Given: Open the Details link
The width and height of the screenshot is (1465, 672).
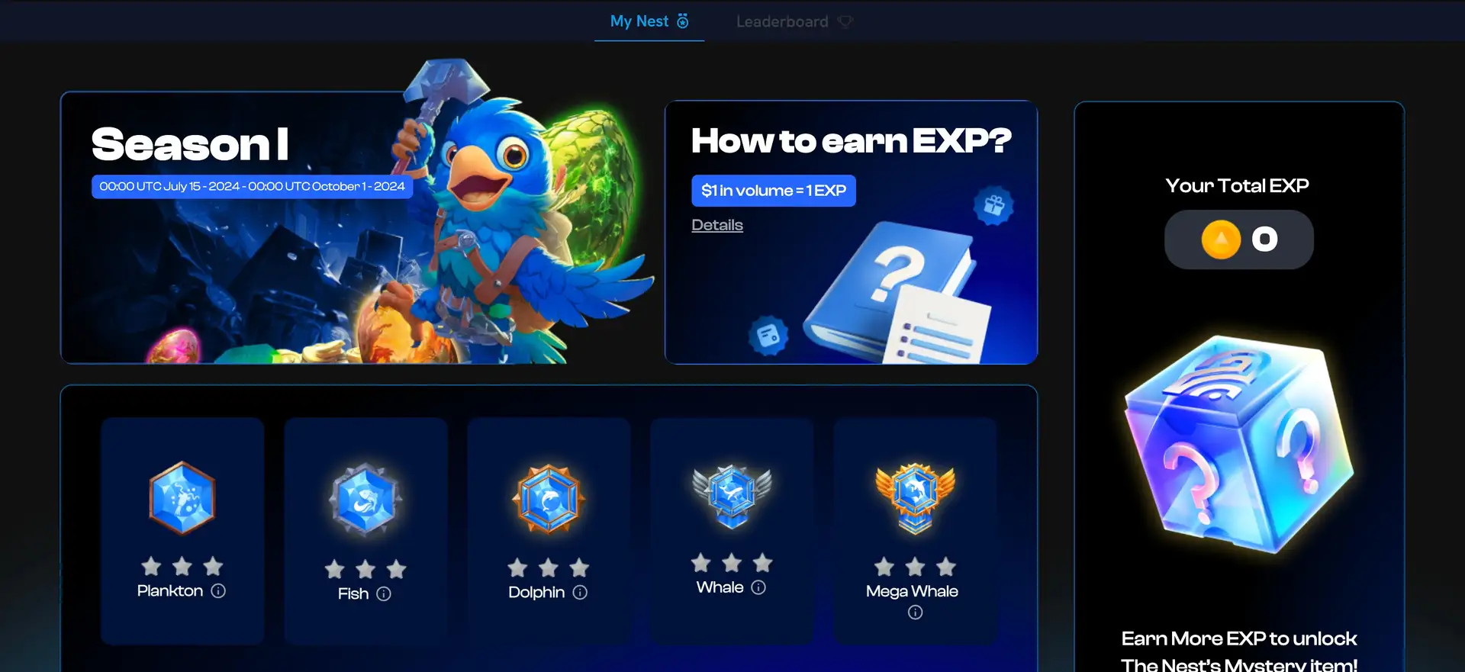Looking at the screenshot, I should pos(717,225).
